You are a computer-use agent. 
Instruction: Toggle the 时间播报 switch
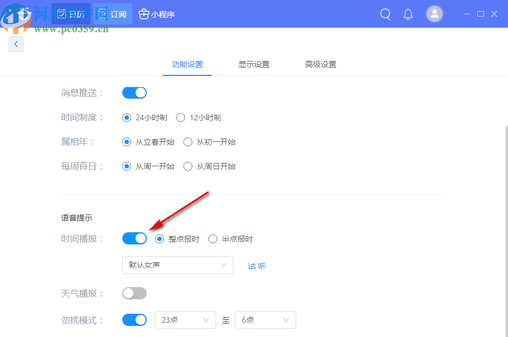coord(135,238)
